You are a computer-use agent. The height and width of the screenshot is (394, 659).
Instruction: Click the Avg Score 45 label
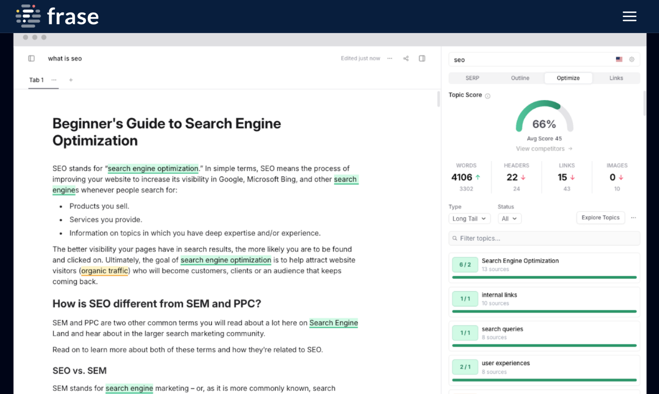pyautogui.click(x=544, y=138)
